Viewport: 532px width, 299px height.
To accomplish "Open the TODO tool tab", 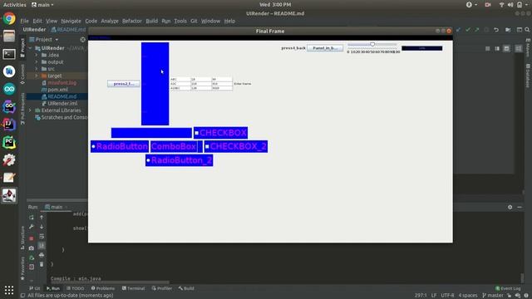I will [76, 288].
